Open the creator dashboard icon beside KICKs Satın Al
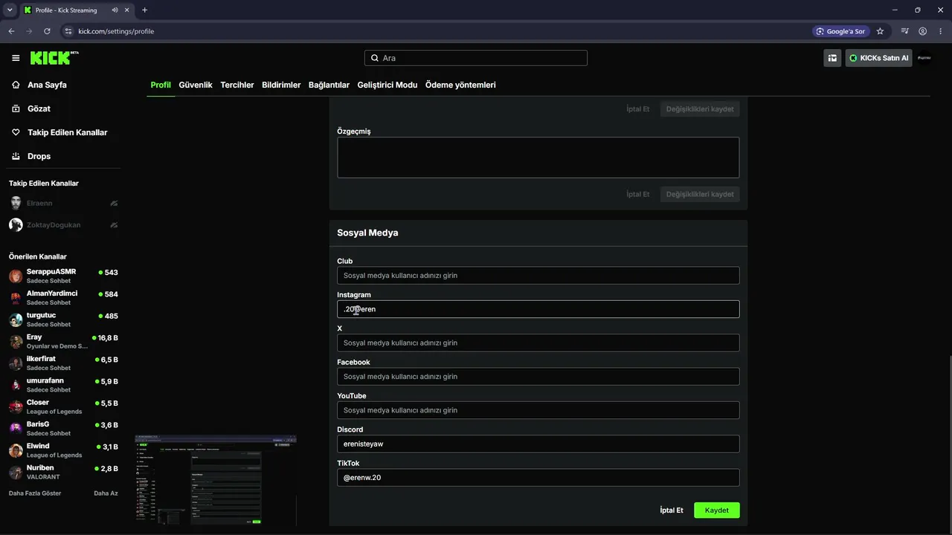Viewport: 952px width, 535px height. pyautogui.click(x=832, y=58)
